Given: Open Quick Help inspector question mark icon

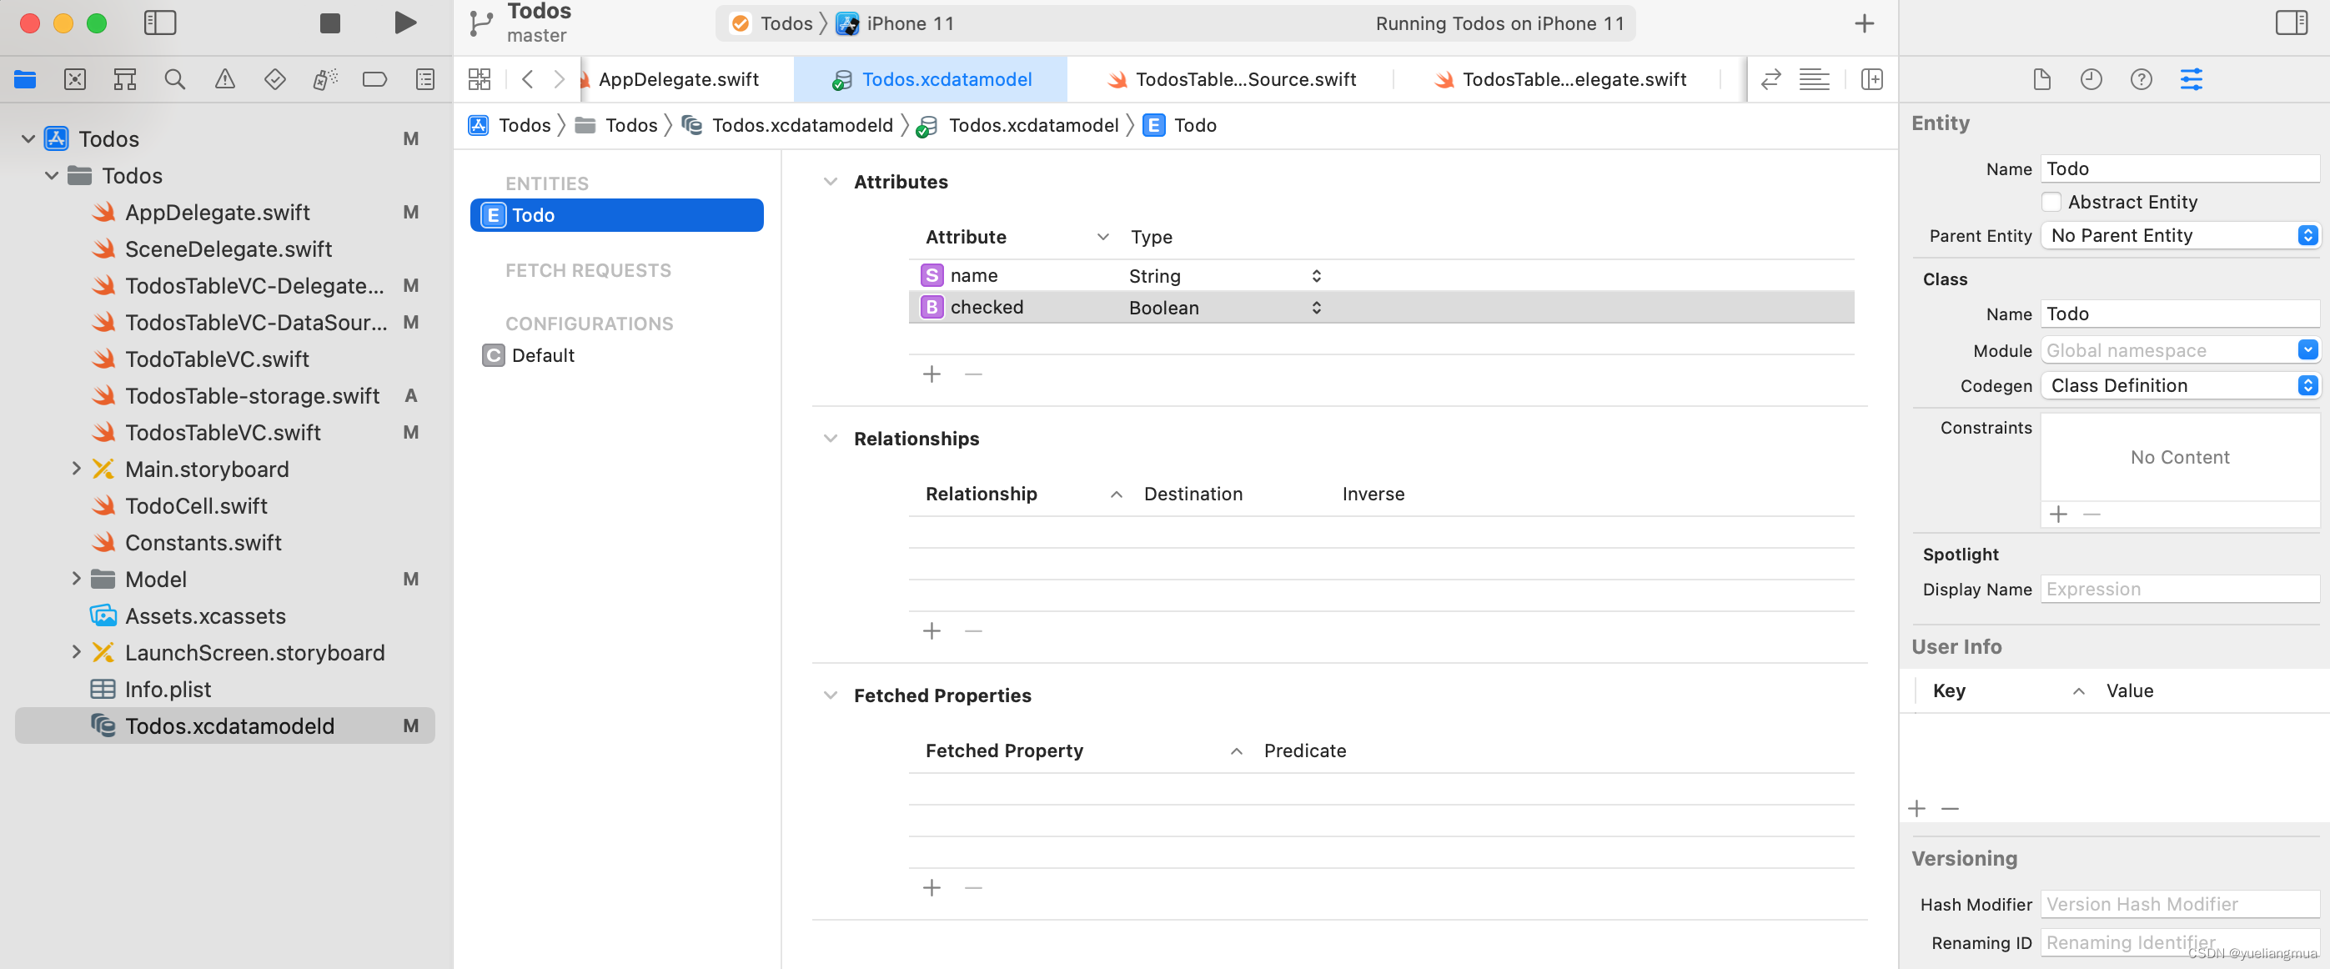Looking at the screenshot, I should (x=2141, y=78).
